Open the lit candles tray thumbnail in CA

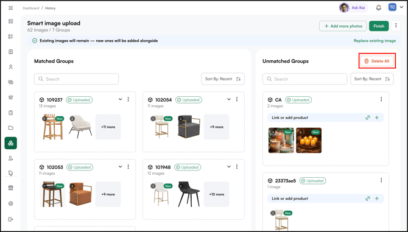tap(309, 140)
